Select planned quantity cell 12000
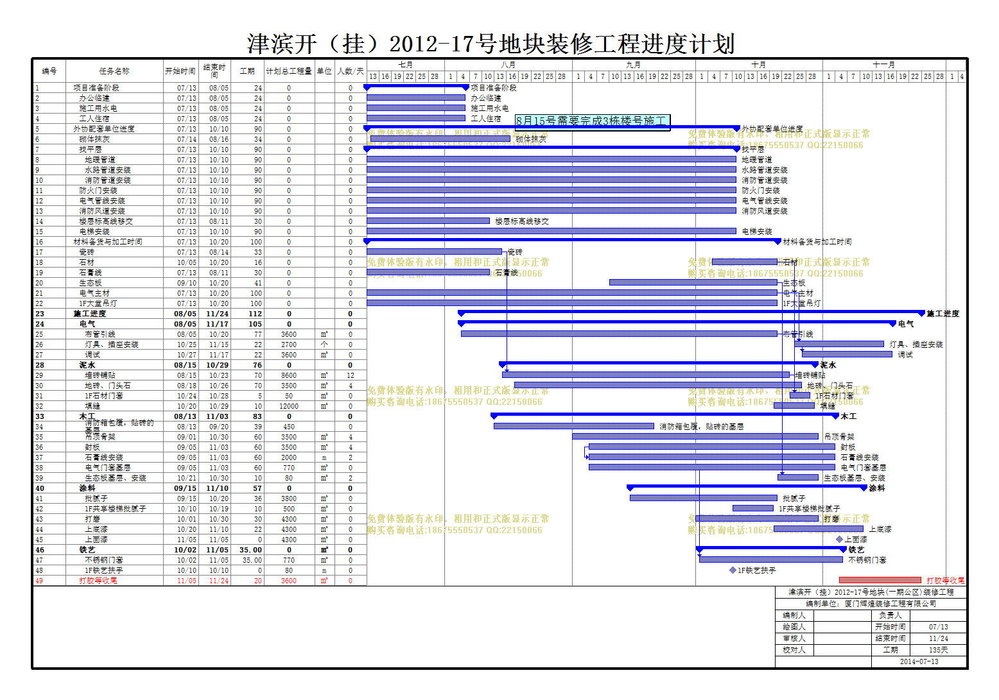Screen dimensions: 999x700 pyautogui.click(x=289, y=406)
